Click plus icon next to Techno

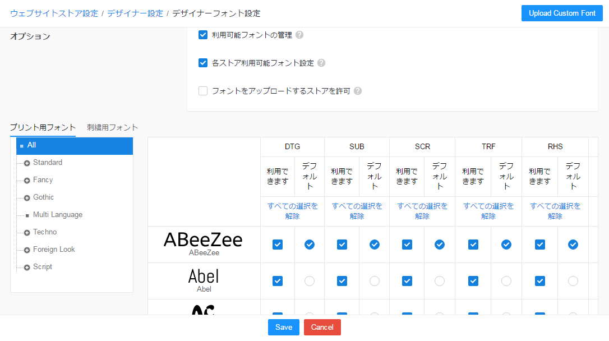coord(27,233)
